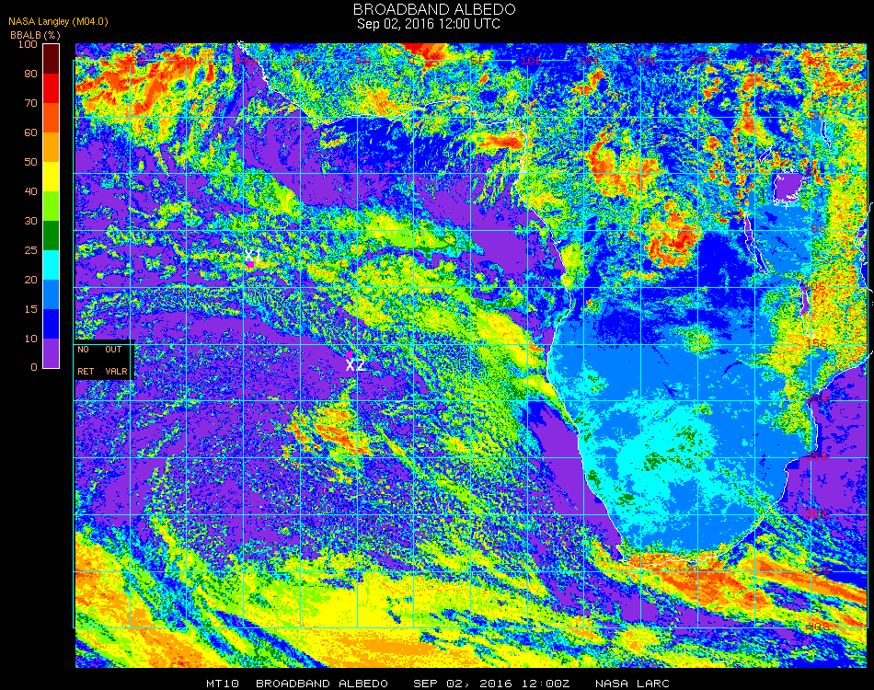Image resolution: width=874 pixels, height=690 pixels.
Task: Click the X2 marker point
Action: pyautogui.click(x=349, y=354)
